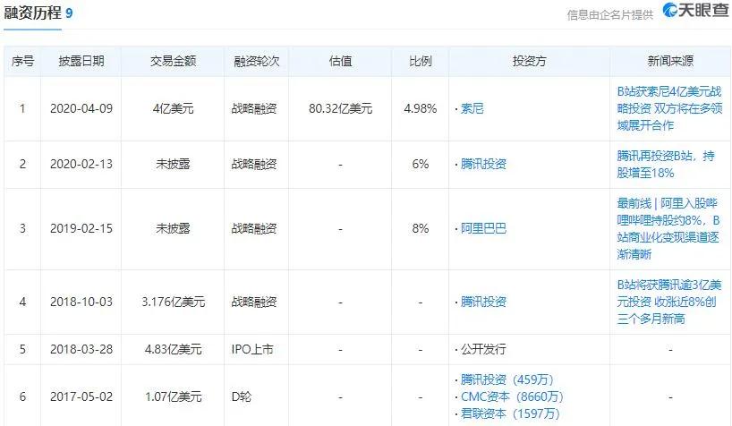The width and height of the screenshot is (732, 426).
Task: Open news link B站将获腾讯逾3亿美元投资
Action: pyautogui.click(x=669, y=302)
